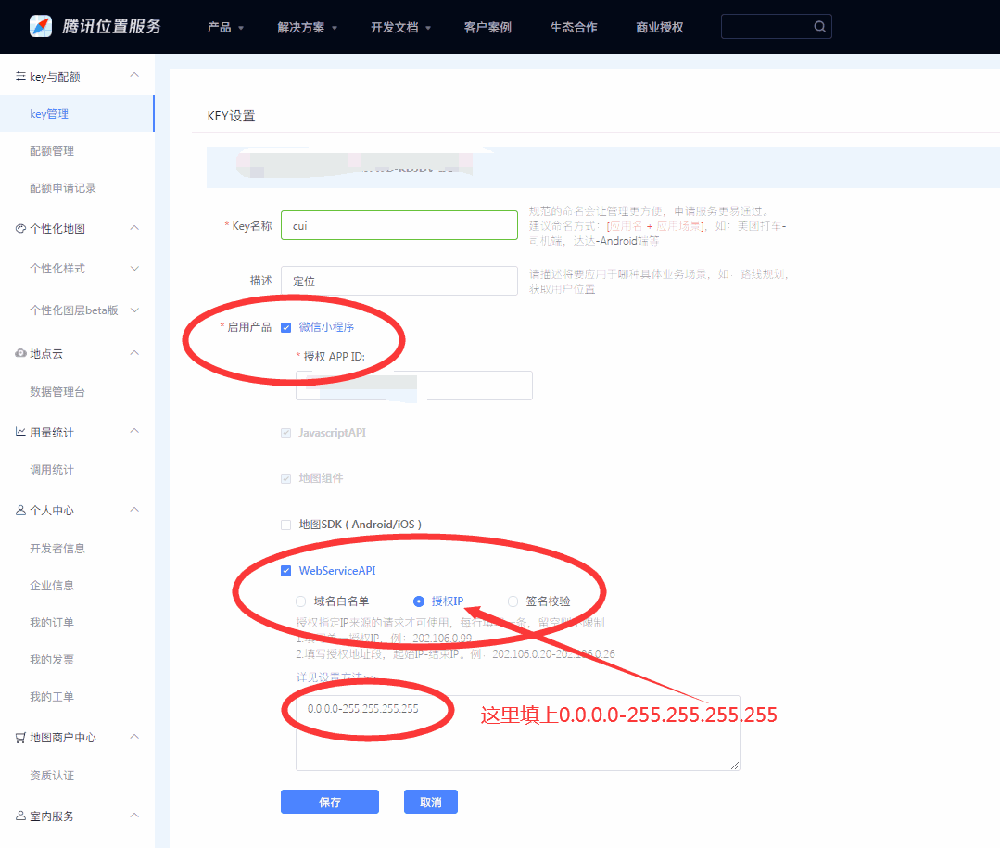The image size is (1000, 848).
Task: Collapse the key与配额 section chevron
Action: (134, 75)
